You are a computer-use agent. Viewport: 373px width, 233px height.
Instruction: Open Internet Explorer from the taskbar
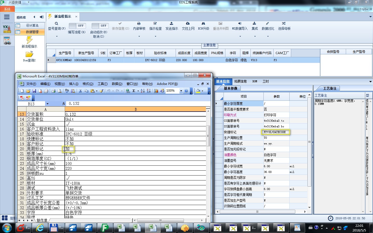pyautogui.click(x=40, y=228)
